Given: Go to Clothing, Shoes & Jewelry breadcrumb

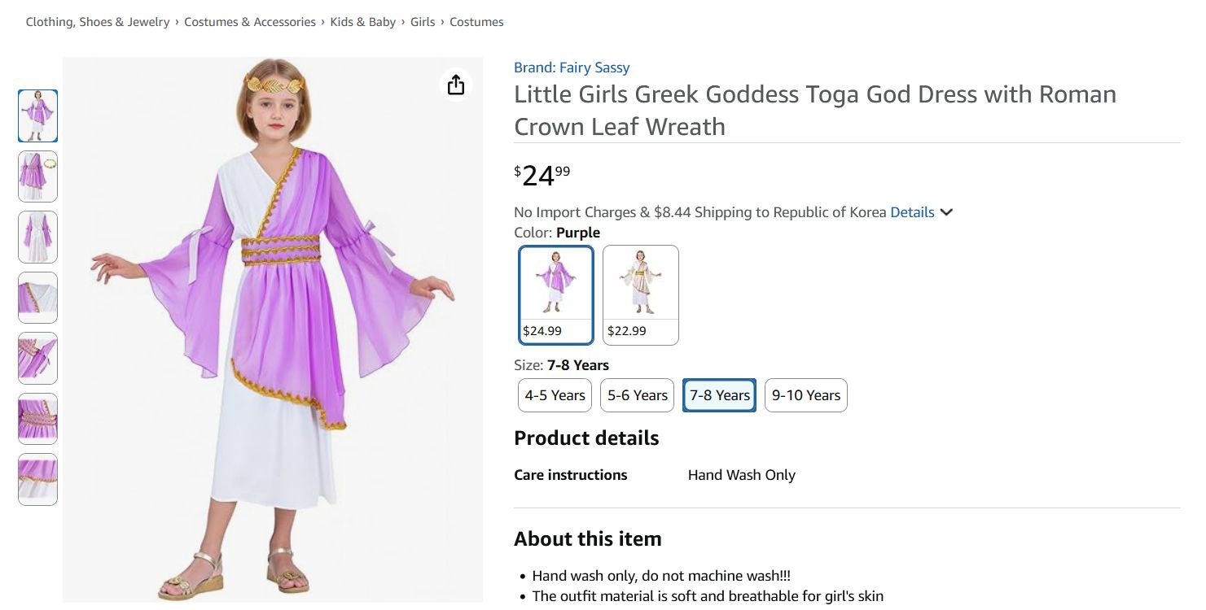Looking at the screenshot, I should tap(98, 22).
